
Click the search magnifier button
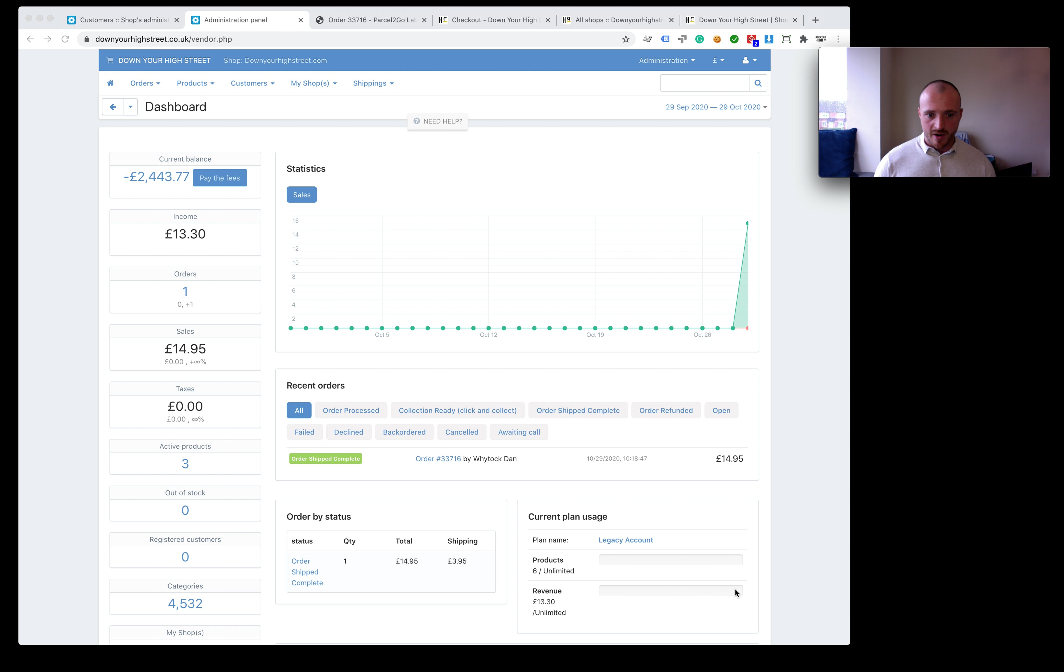pos(758,83)
